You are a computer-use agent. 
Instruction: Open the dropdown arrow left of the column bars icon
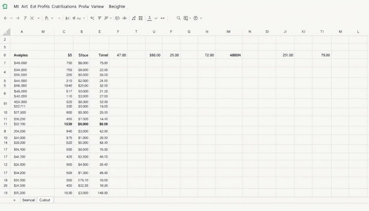pos(59,18)
